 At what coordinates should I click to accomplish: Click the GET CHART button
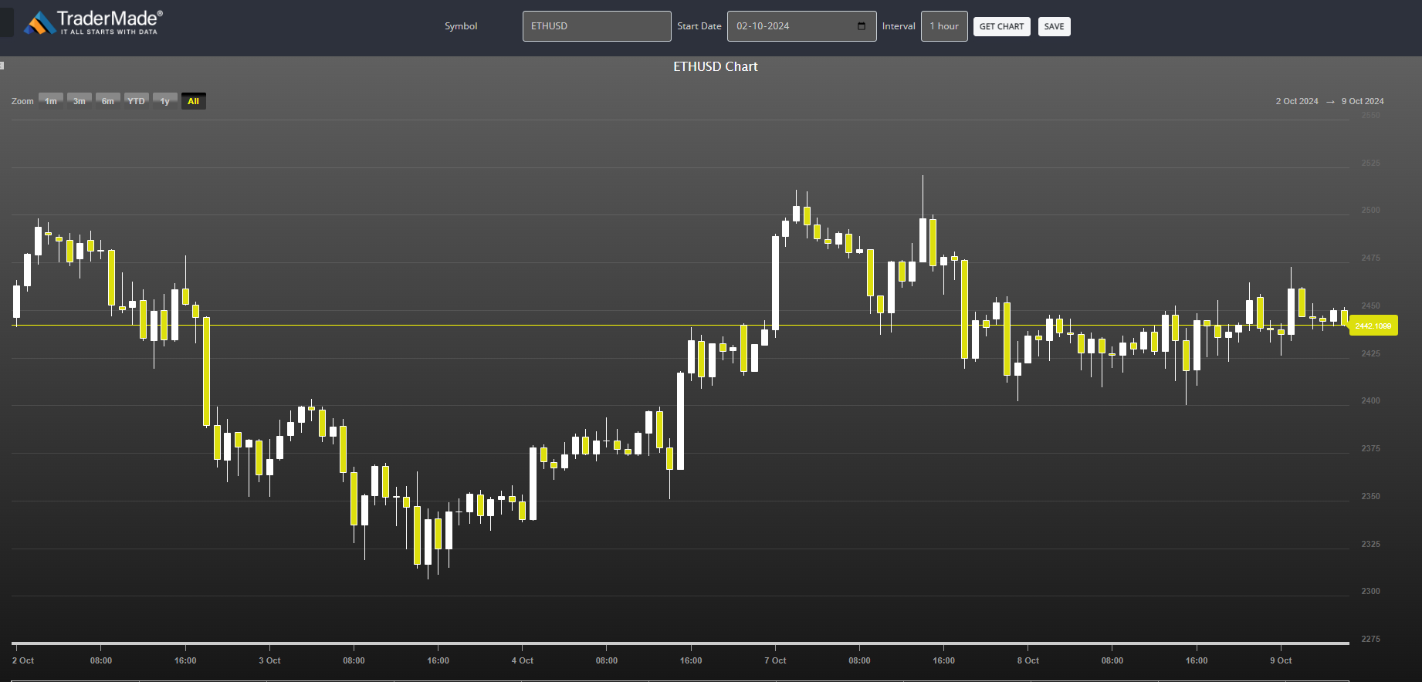pos(1001,27)
